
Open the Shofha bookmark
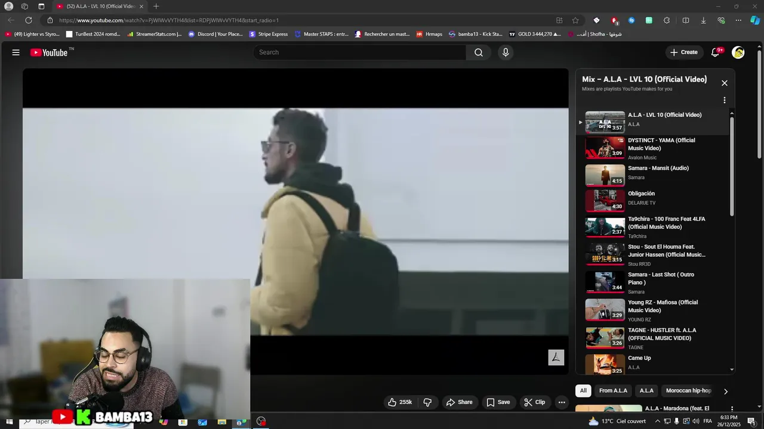pos(594,34)
